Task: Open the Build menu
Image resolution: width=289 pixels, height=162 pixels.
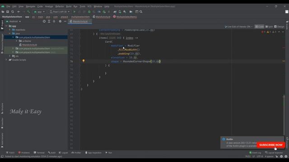Action: pyautogui.click(x=69, y=6)
